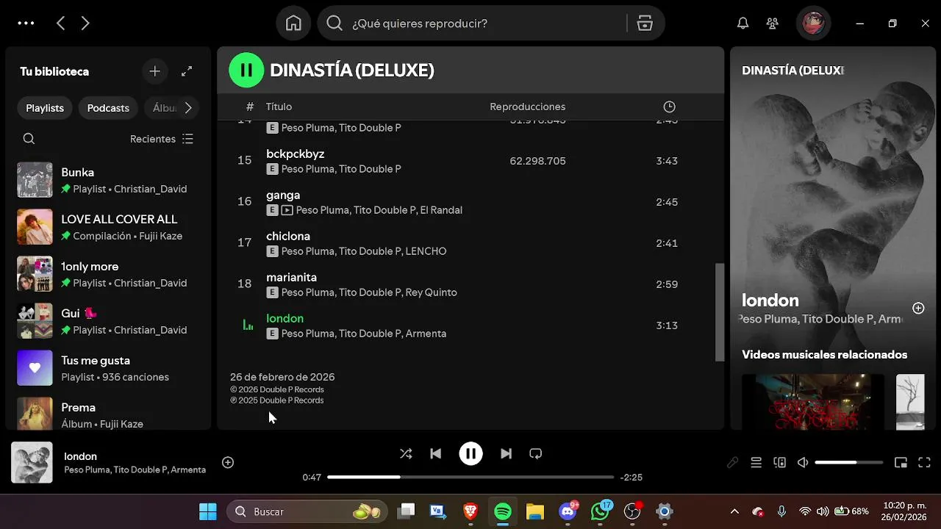
Task: Toggle repeat mode
Action: 536,453
